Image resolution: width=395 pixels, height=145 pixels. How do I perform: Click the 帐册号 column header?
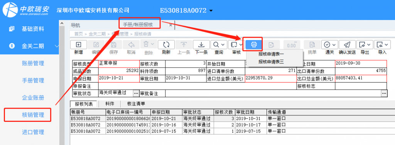click(88, 112)
